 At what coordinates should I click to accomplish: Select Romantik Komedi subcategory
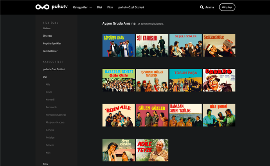[56, 114]
